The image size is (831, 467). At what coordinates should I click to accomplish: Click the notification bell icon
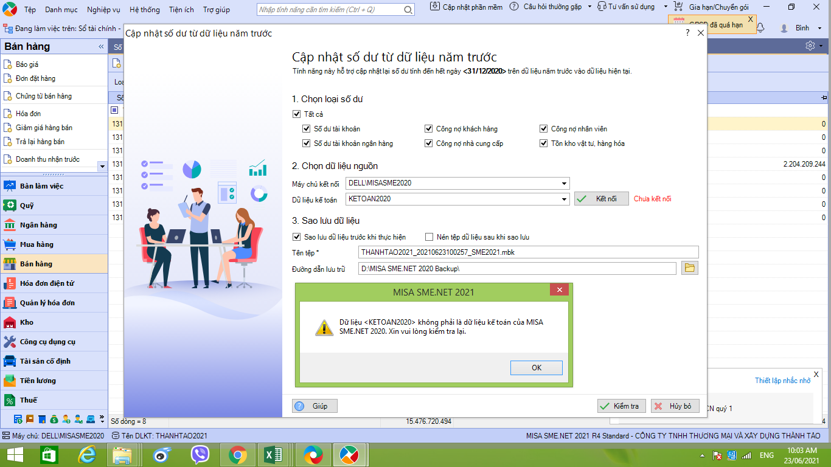pyautogui.click(x=760, y=28)
